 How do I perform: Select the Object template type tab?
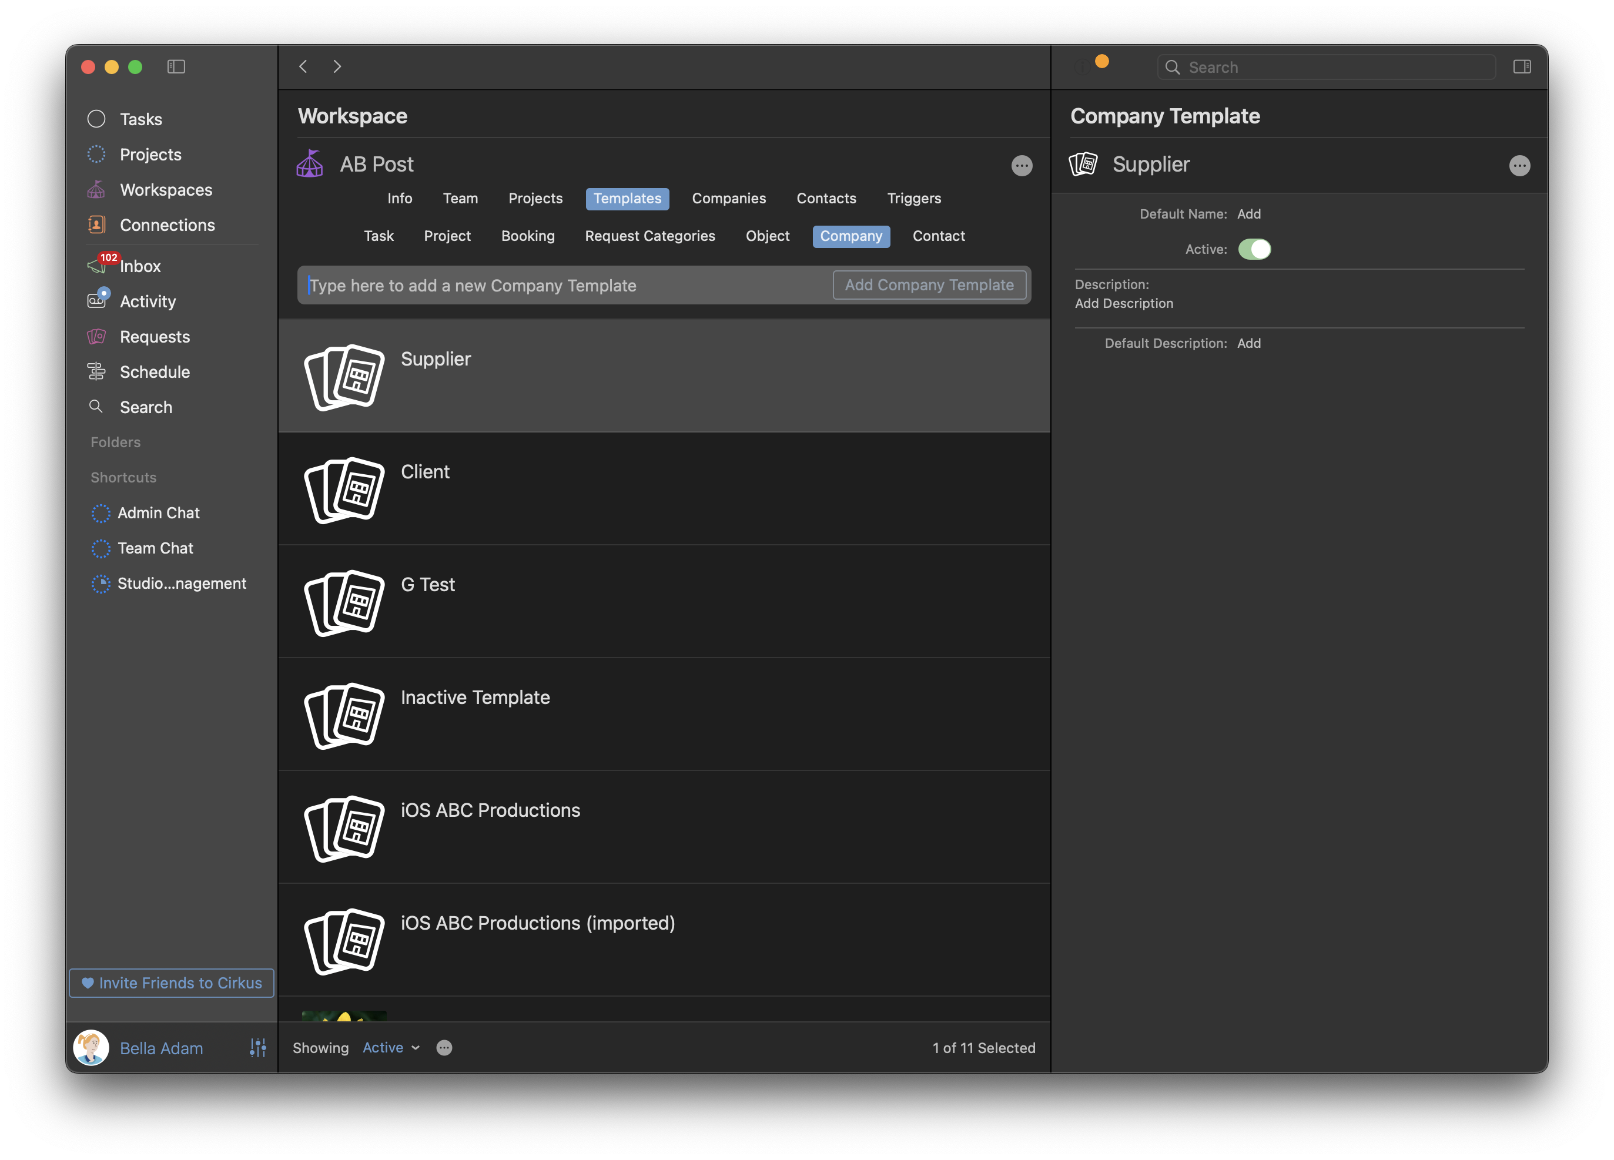(x=767, y=236)
